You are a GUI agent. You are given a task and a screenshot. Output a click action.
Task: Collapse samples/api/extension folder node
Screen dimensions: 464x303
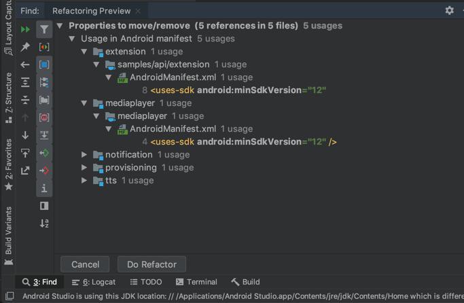click(x=96, y=65)
